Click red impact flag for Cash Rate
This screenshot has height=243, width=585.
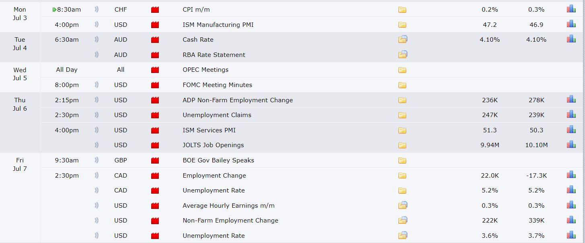tap(155, 40)
